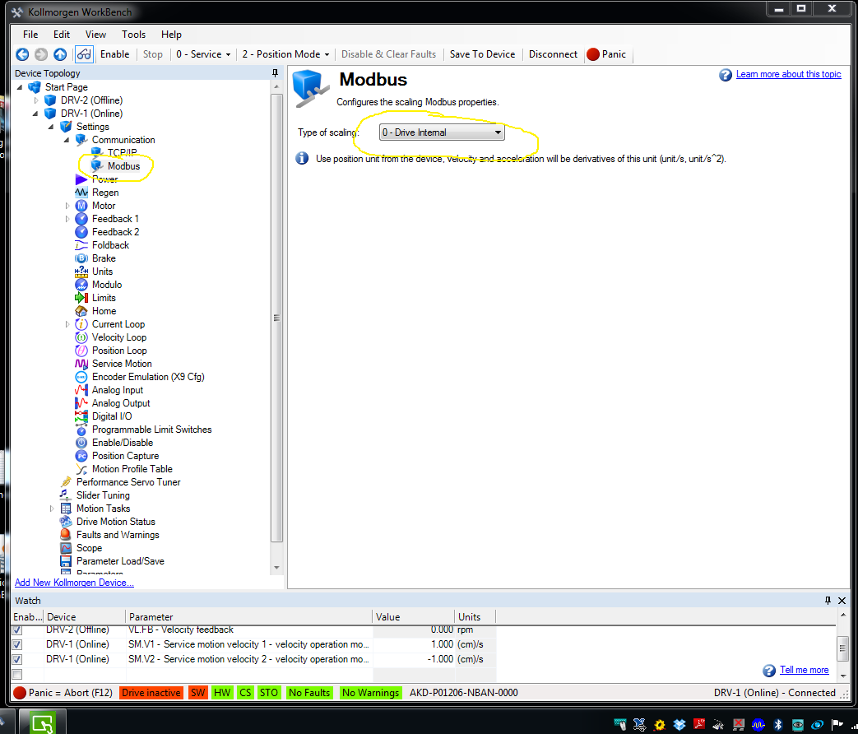This screenshot has width=858, height=734.
Task: Open the Position Loop icon
Action: 81,351
